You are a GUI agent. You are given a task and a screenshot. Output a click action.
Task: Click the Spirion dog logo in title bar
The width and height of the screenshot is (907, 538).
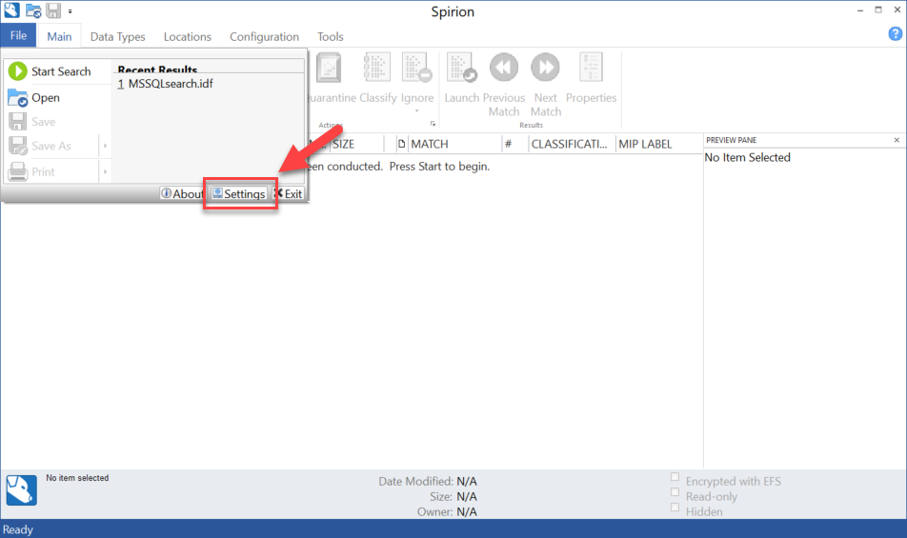(11, 10)
